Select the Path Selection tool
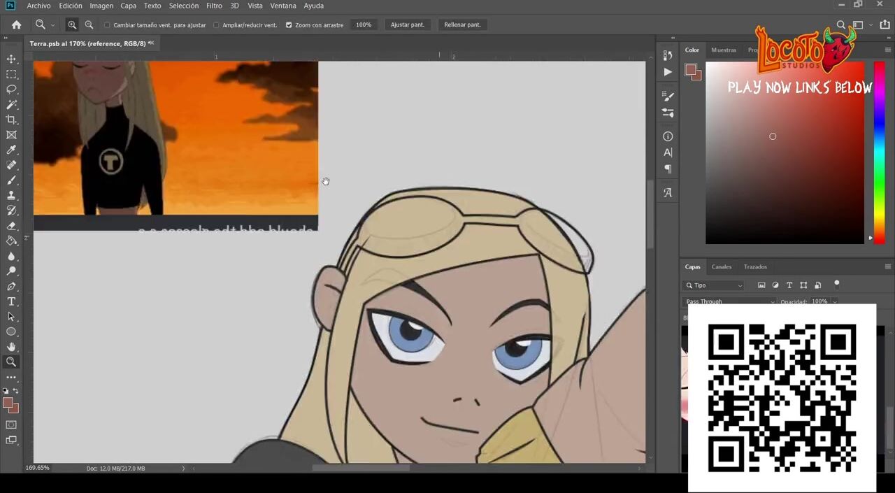Viewport: 895px width, 493px height. pos(11,317)
